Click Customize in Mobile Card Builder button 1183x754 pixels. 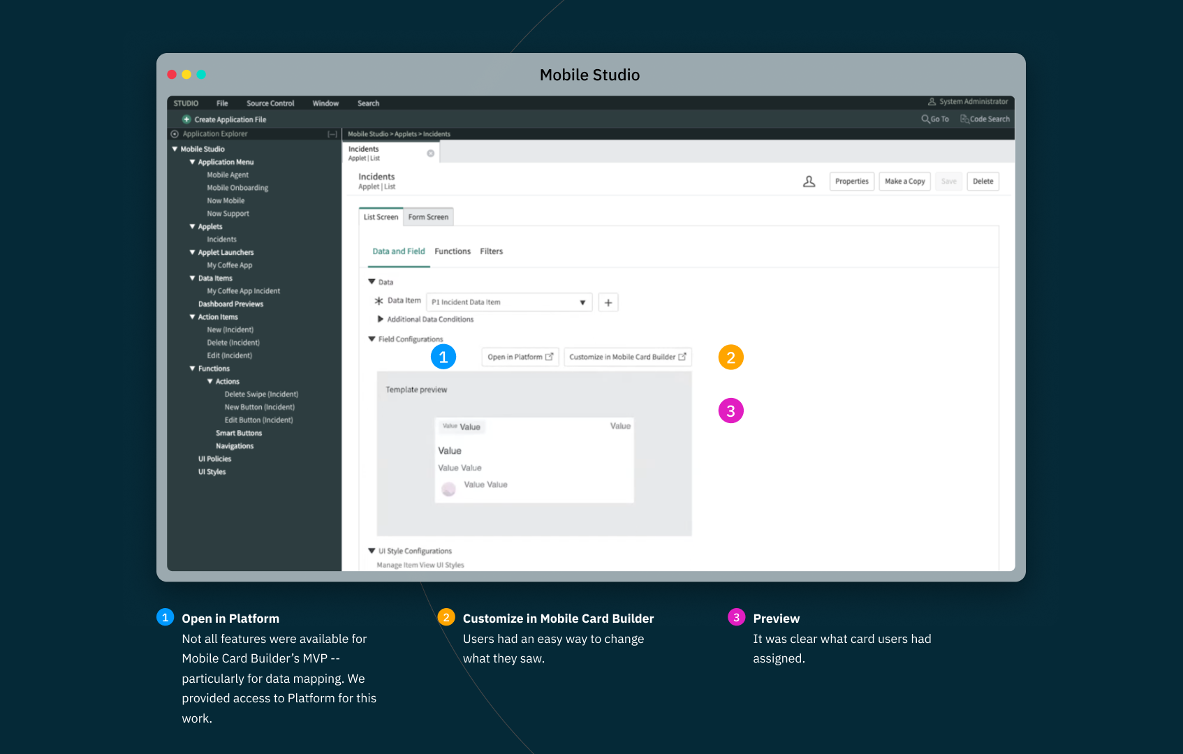[628, 357]
